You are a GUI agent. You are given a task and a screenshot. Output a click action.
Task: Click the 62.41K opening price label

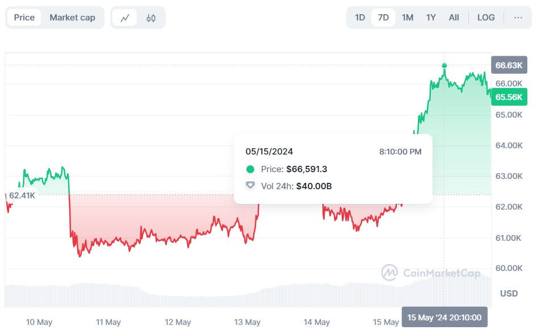pyautogui.click(x=22, y=195)
